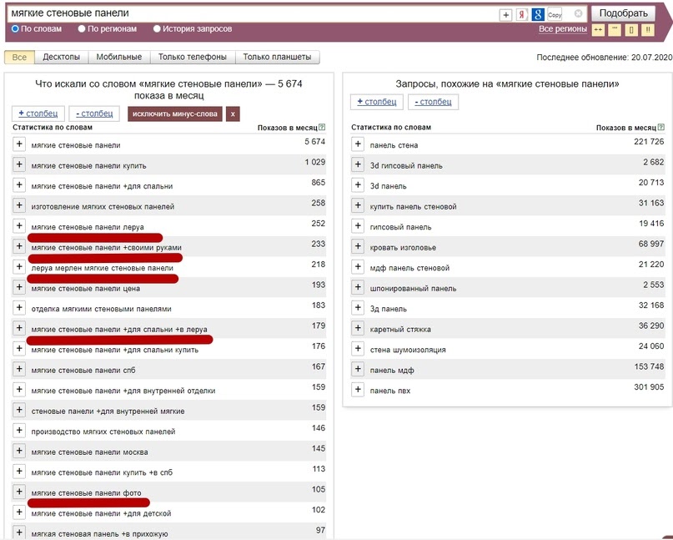Screen dimensions: 673x540
Task: Add 'каретный стяжка' with its plus icon
Action: coord(358,328)
